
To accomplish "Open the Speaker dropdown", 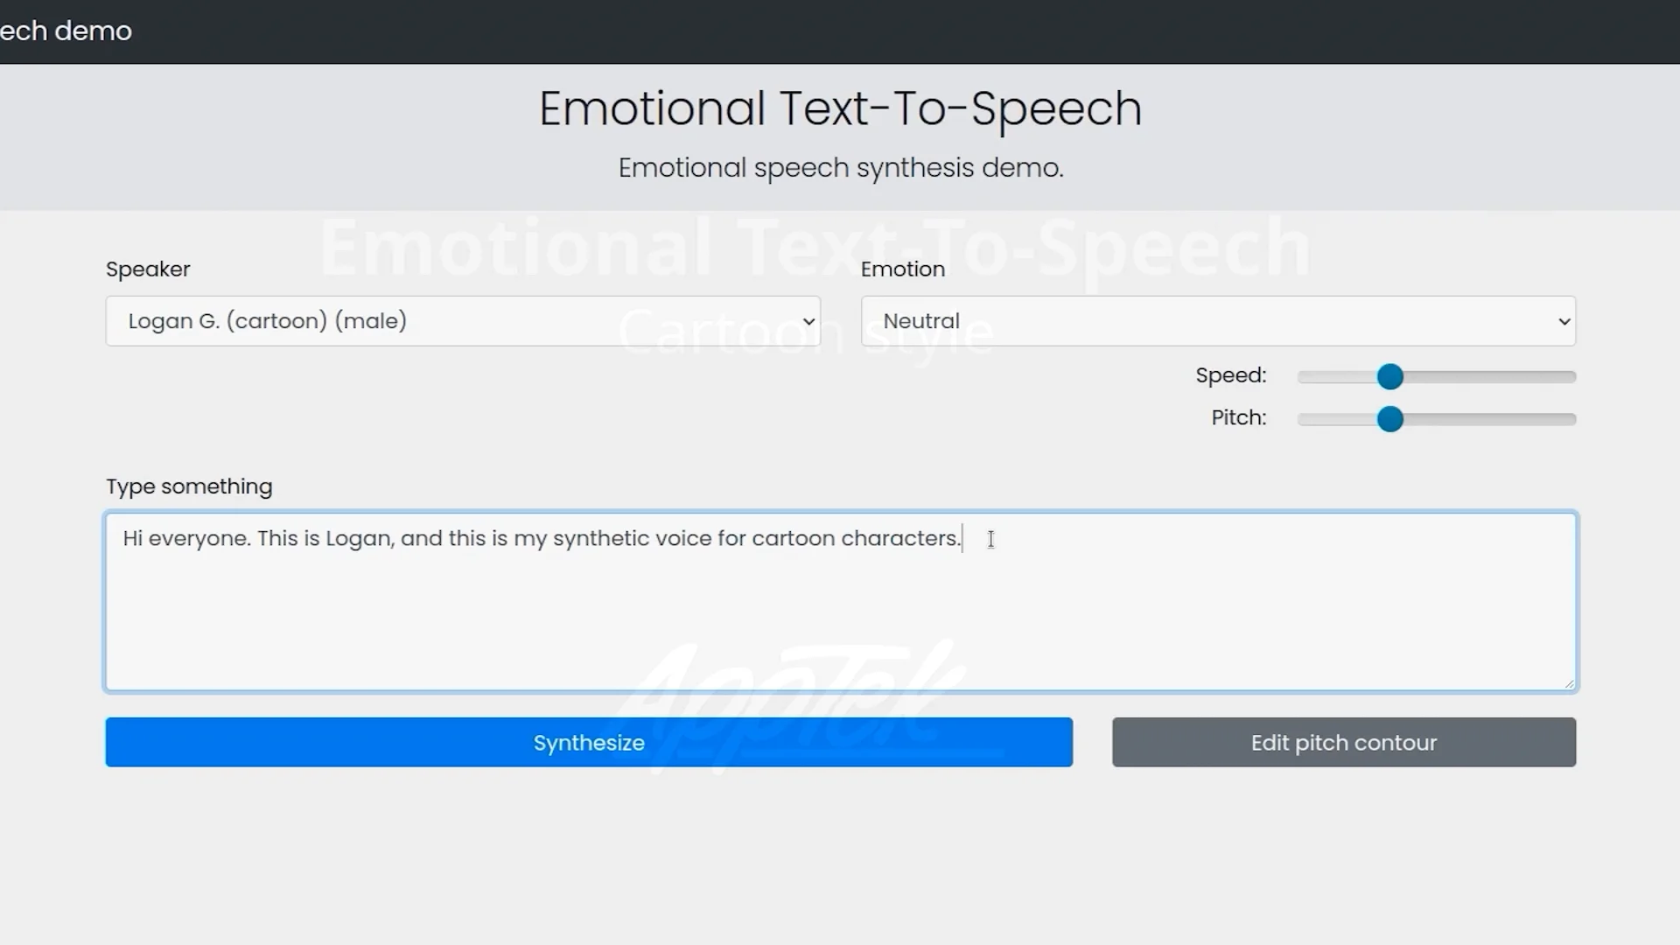I will click(462, 321).
